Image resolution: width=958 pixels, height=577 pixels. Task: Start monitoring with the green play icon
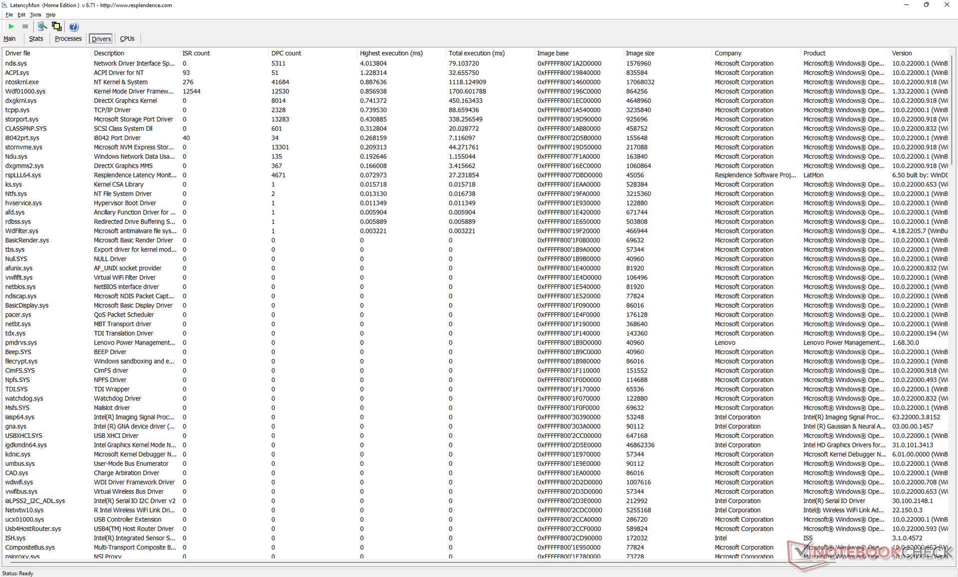11,26
